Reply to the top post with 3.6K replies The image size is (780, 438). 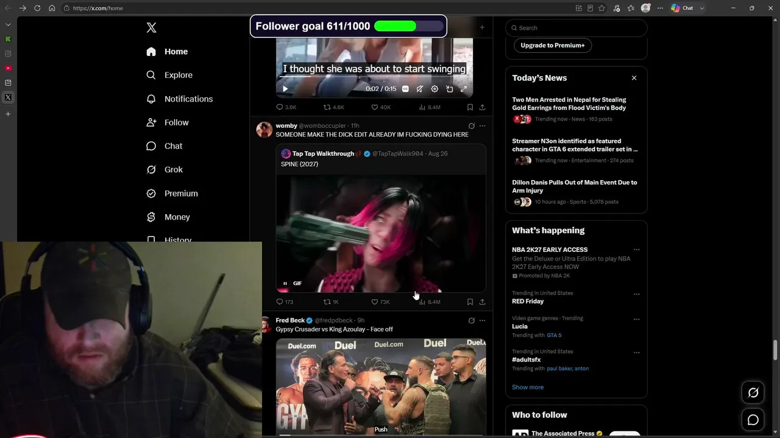click(286, 107)
